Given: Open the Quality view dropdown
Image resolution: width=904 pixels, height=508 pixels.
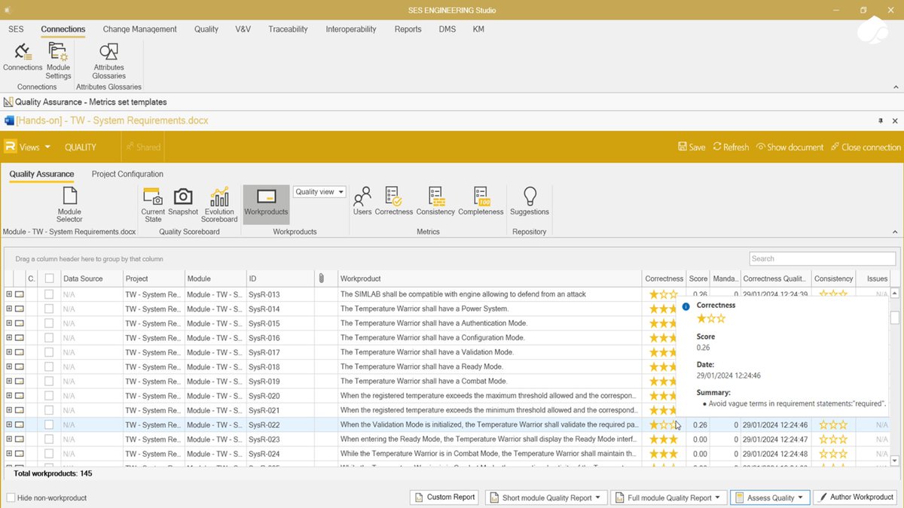Looking at the screenshot, I should tap(319, 192).
